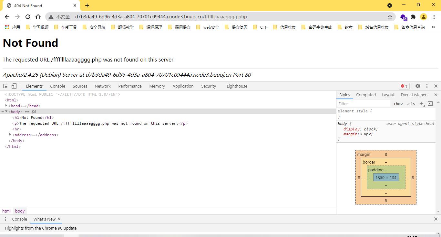The width and height of the screenshot is (441, 237).
Task: Select the closing html tag line
Action: click(13, 147)
